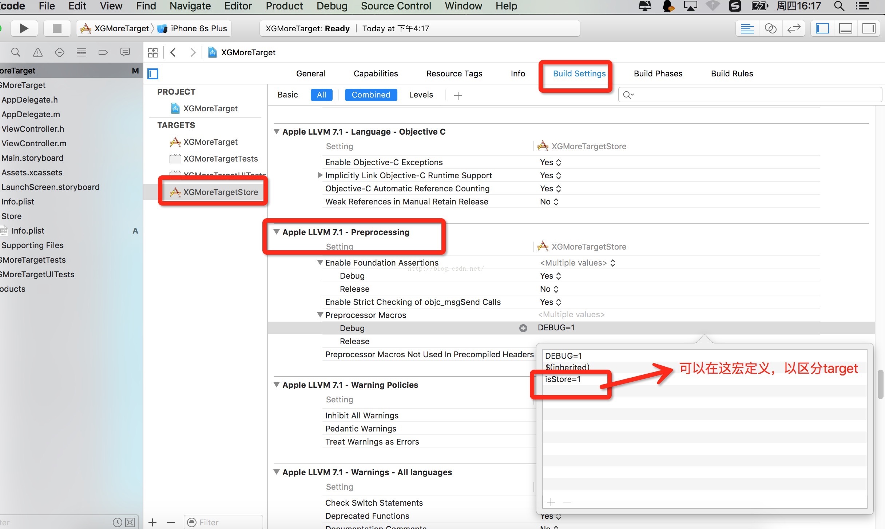This screenshot has height=529, width=885.
Task: Select Levels settings view
Action: point(421,95)
